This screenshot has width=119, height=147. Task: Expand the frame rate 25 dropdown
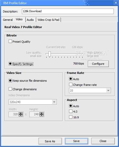point(108,91)
